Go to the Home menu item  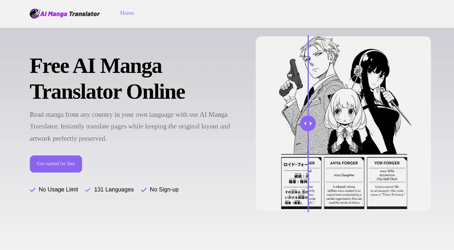(127, 13)
